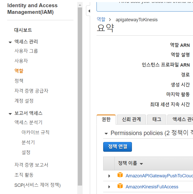The height and width of the screenshot is (194, 193).
Task: Collapse the Permissions policies section
Action: (x=106, y=134)
